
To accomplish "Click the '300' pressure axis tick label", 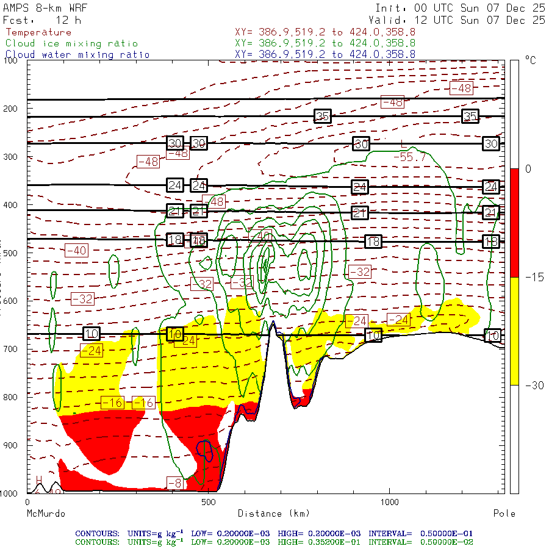I will [10, 157].
